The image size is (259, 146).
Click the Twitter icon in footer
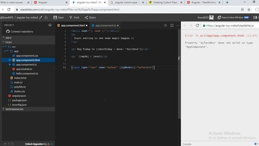(x=5, y=144)
